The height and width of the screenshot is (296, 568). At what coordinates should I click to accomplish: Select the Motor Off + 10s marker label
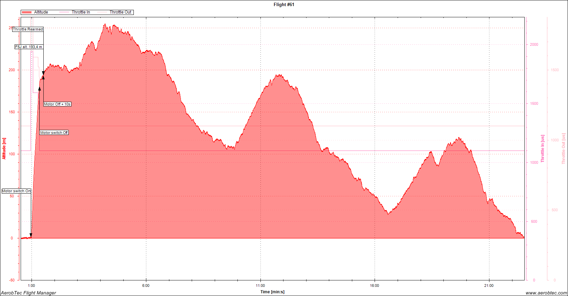point(57,104)
